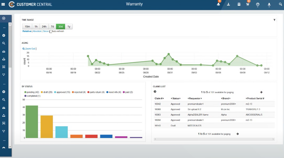
Task: Select the 1h time range
Action: (36, 26)
